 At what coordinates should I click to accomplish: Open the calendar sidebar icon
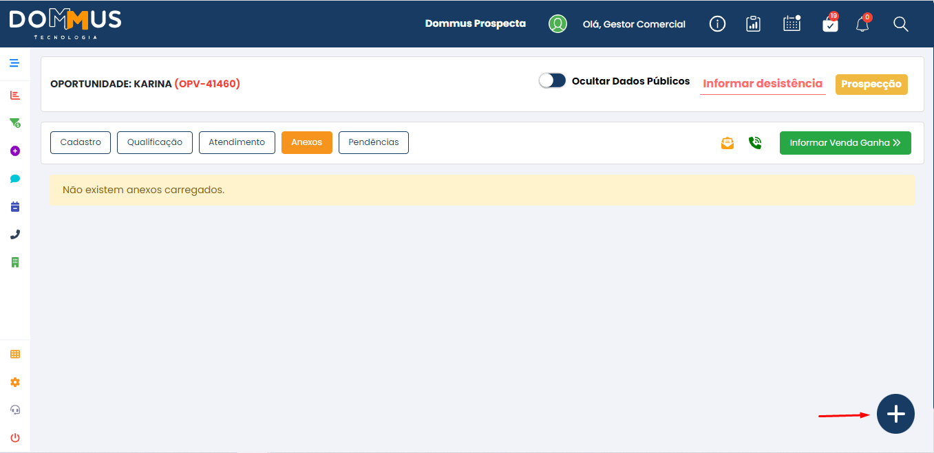[x=15, y=206]
